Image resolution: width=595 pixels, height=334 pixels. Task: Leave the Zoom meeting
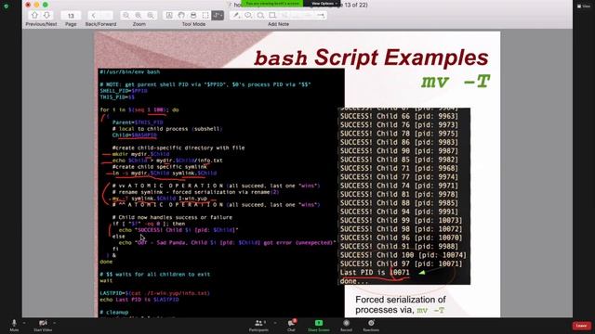pos(582,326)
